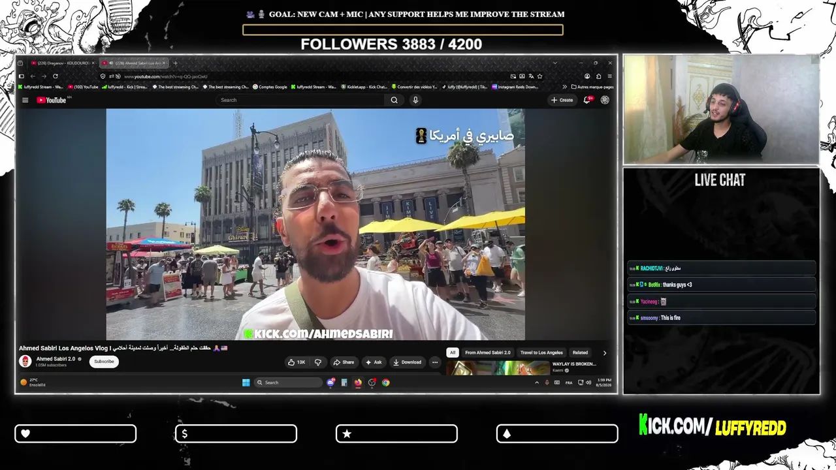Open more actions ellipsis under the video
Screen dimensions: 836x470
(435, 362)
